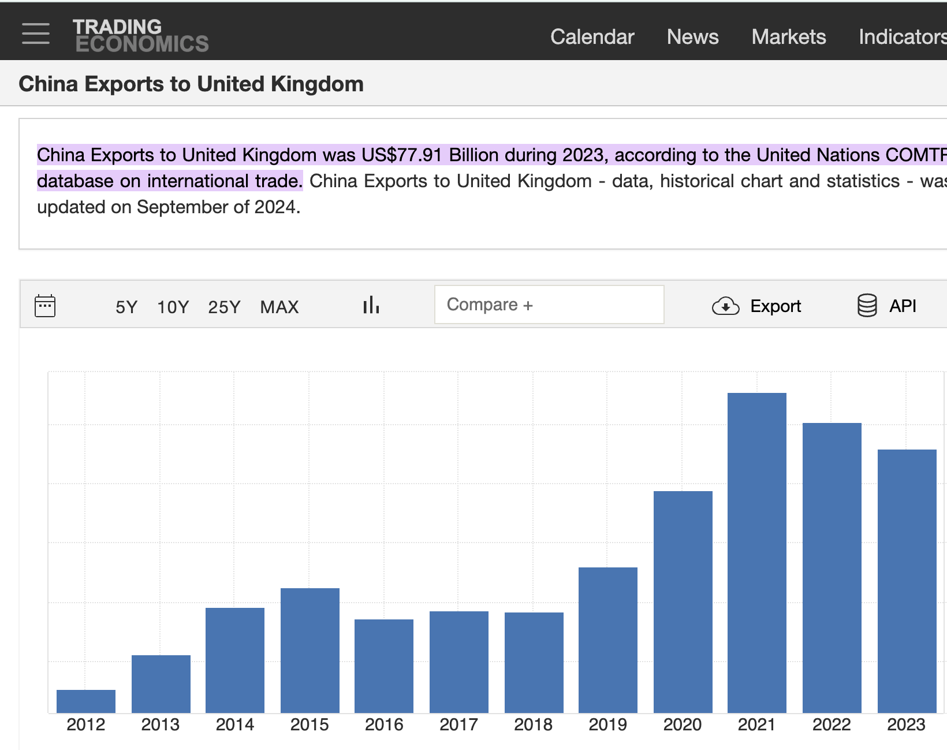
Task: Click the 2023 axis label
Action: pos(907,725)
